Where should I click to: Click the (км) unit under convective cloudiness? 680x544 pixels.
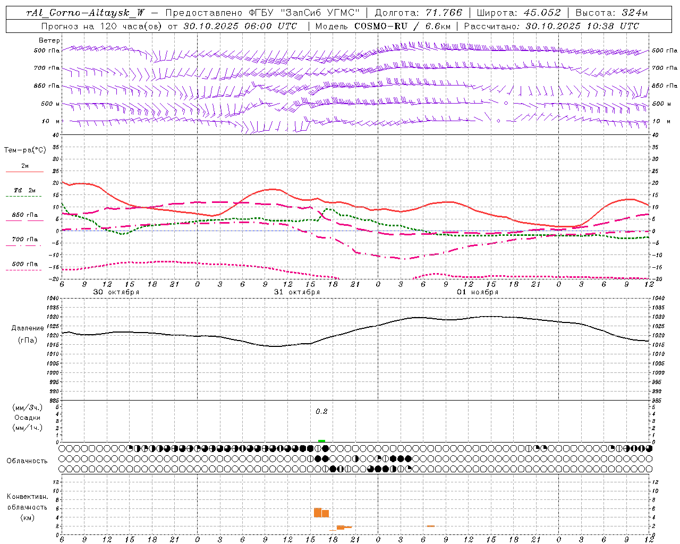[x=27, y=517]
